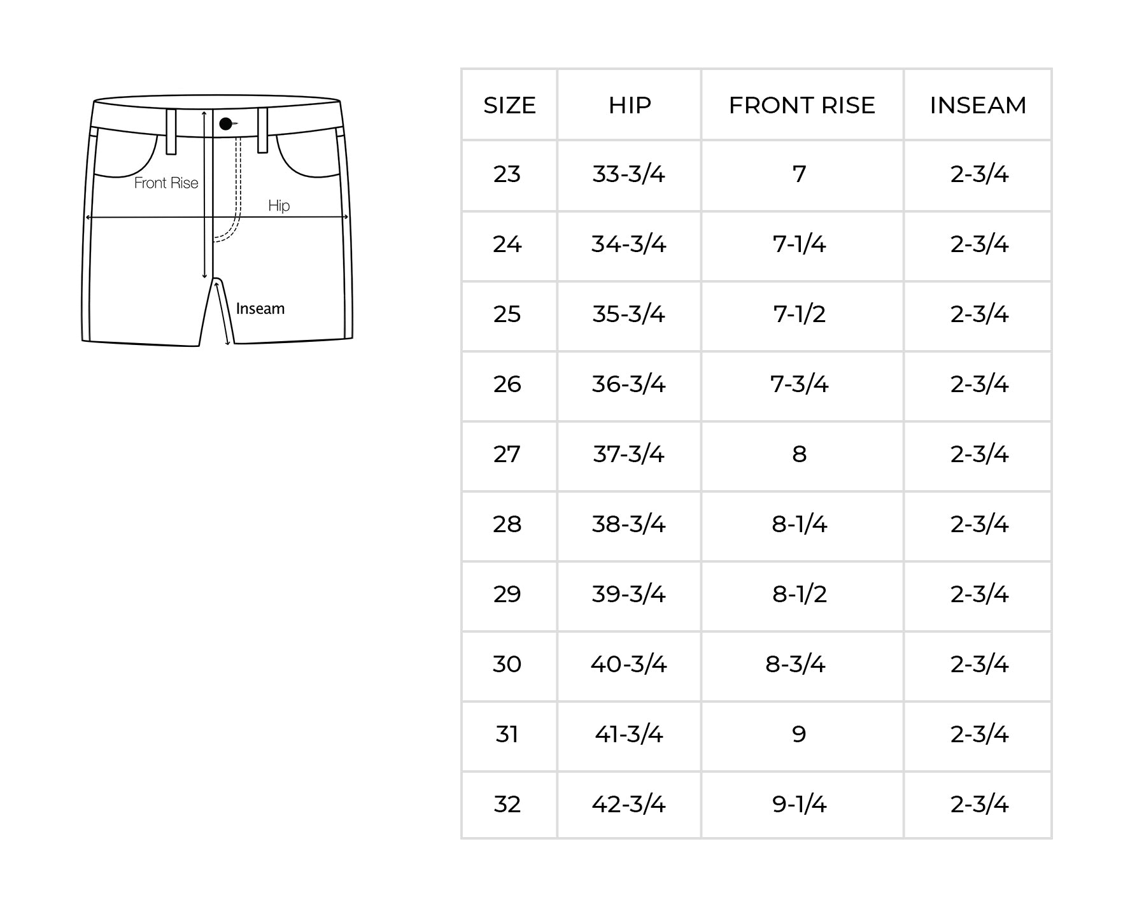Click the SIZE column header
This screenshot has width=1137, height=909.
(x=509, y=105)
